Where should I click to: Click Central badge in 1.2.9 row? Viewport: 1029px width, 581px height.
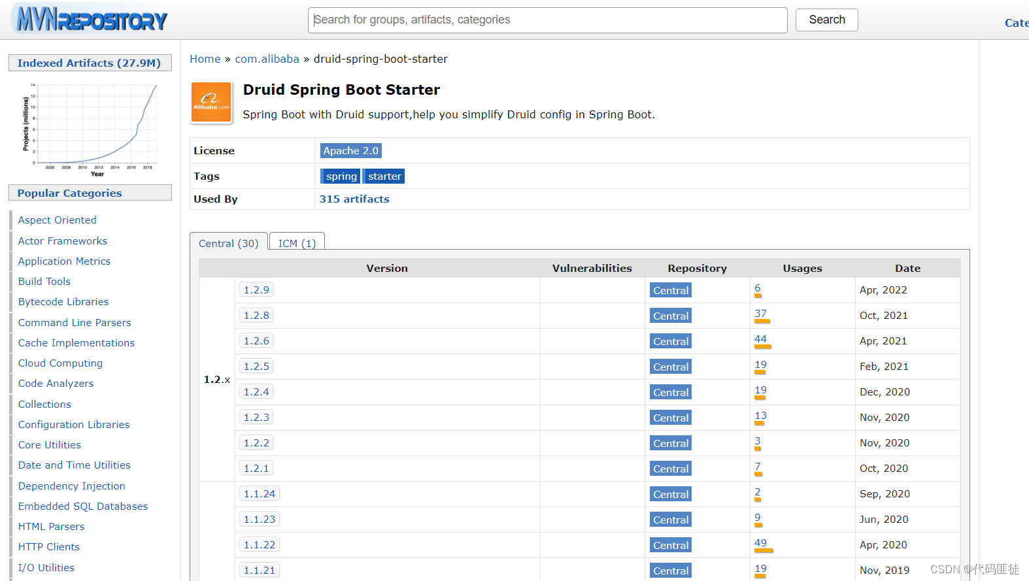click(x=671, y=291)
